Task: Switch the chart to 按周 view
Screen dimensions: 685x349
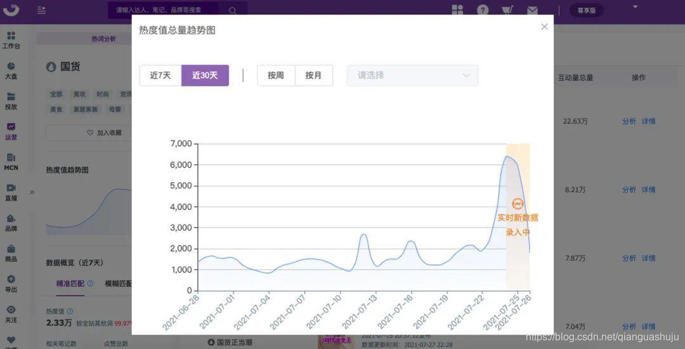Action: pos(276,75)
